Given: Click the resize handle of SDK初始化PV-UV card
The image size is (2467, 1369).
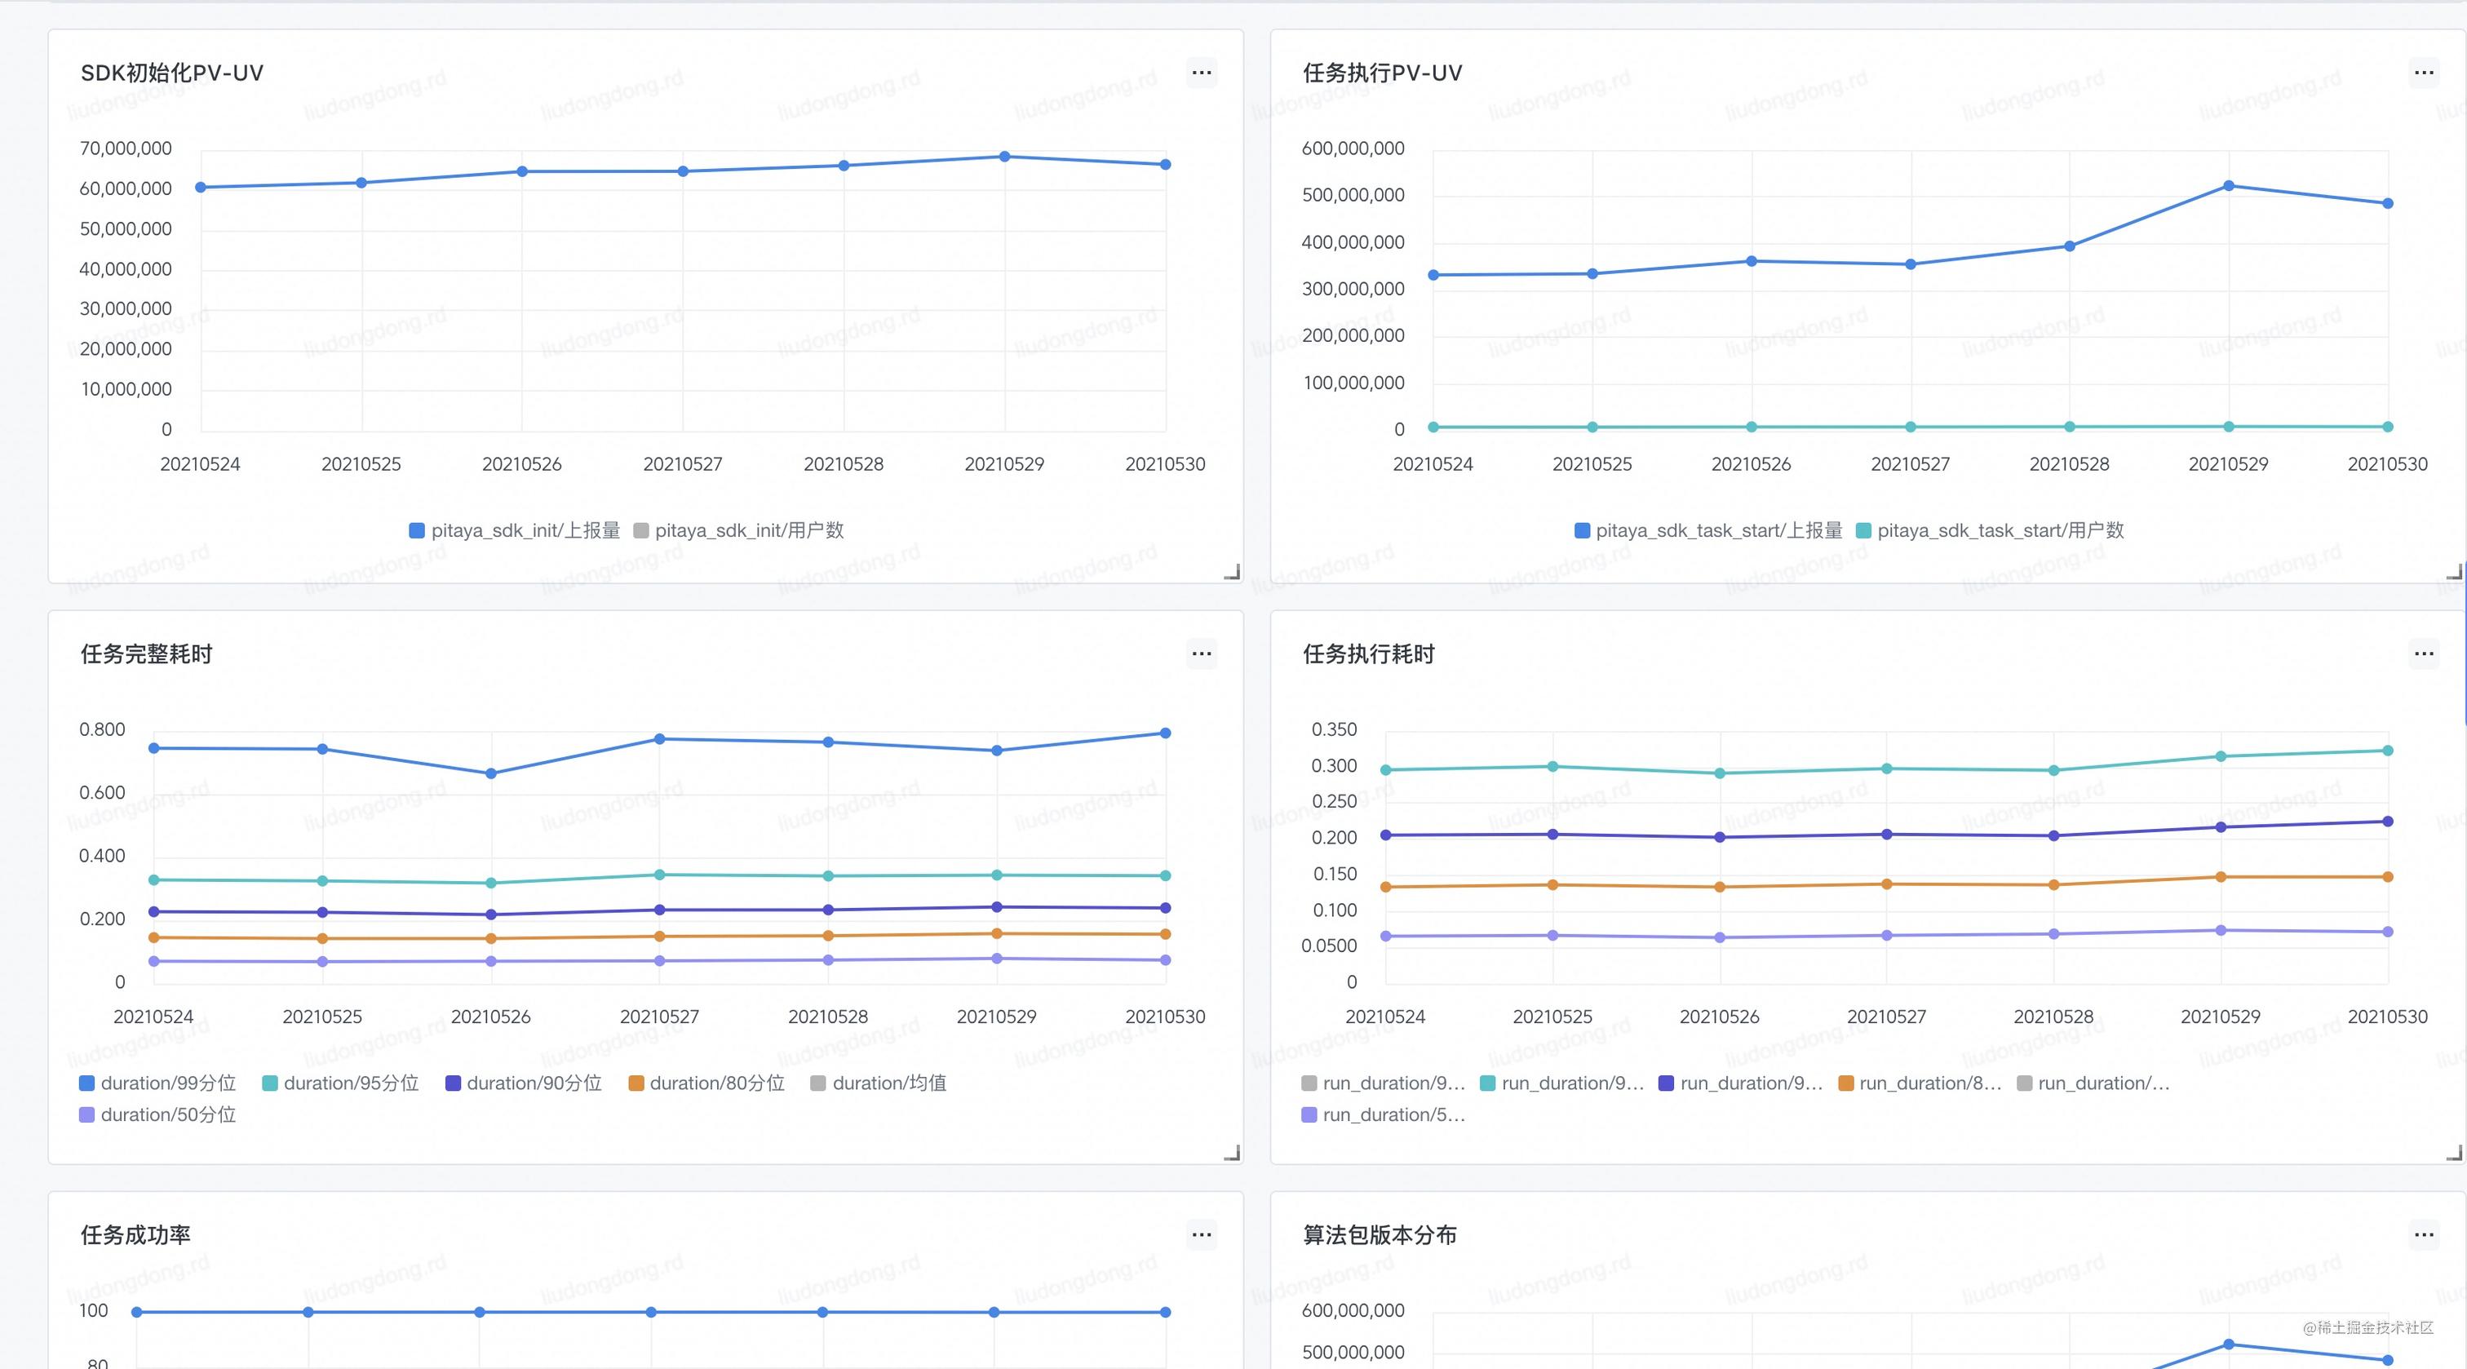Looking at the screenshot, I should 1233,572.
